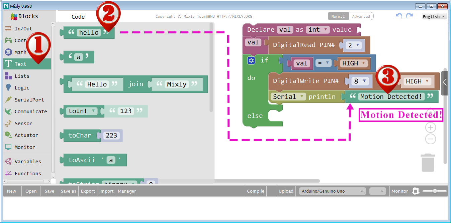Open the HIGH dropdown in the if condition
Screen dimensions: 451x223
click(354, 63)
